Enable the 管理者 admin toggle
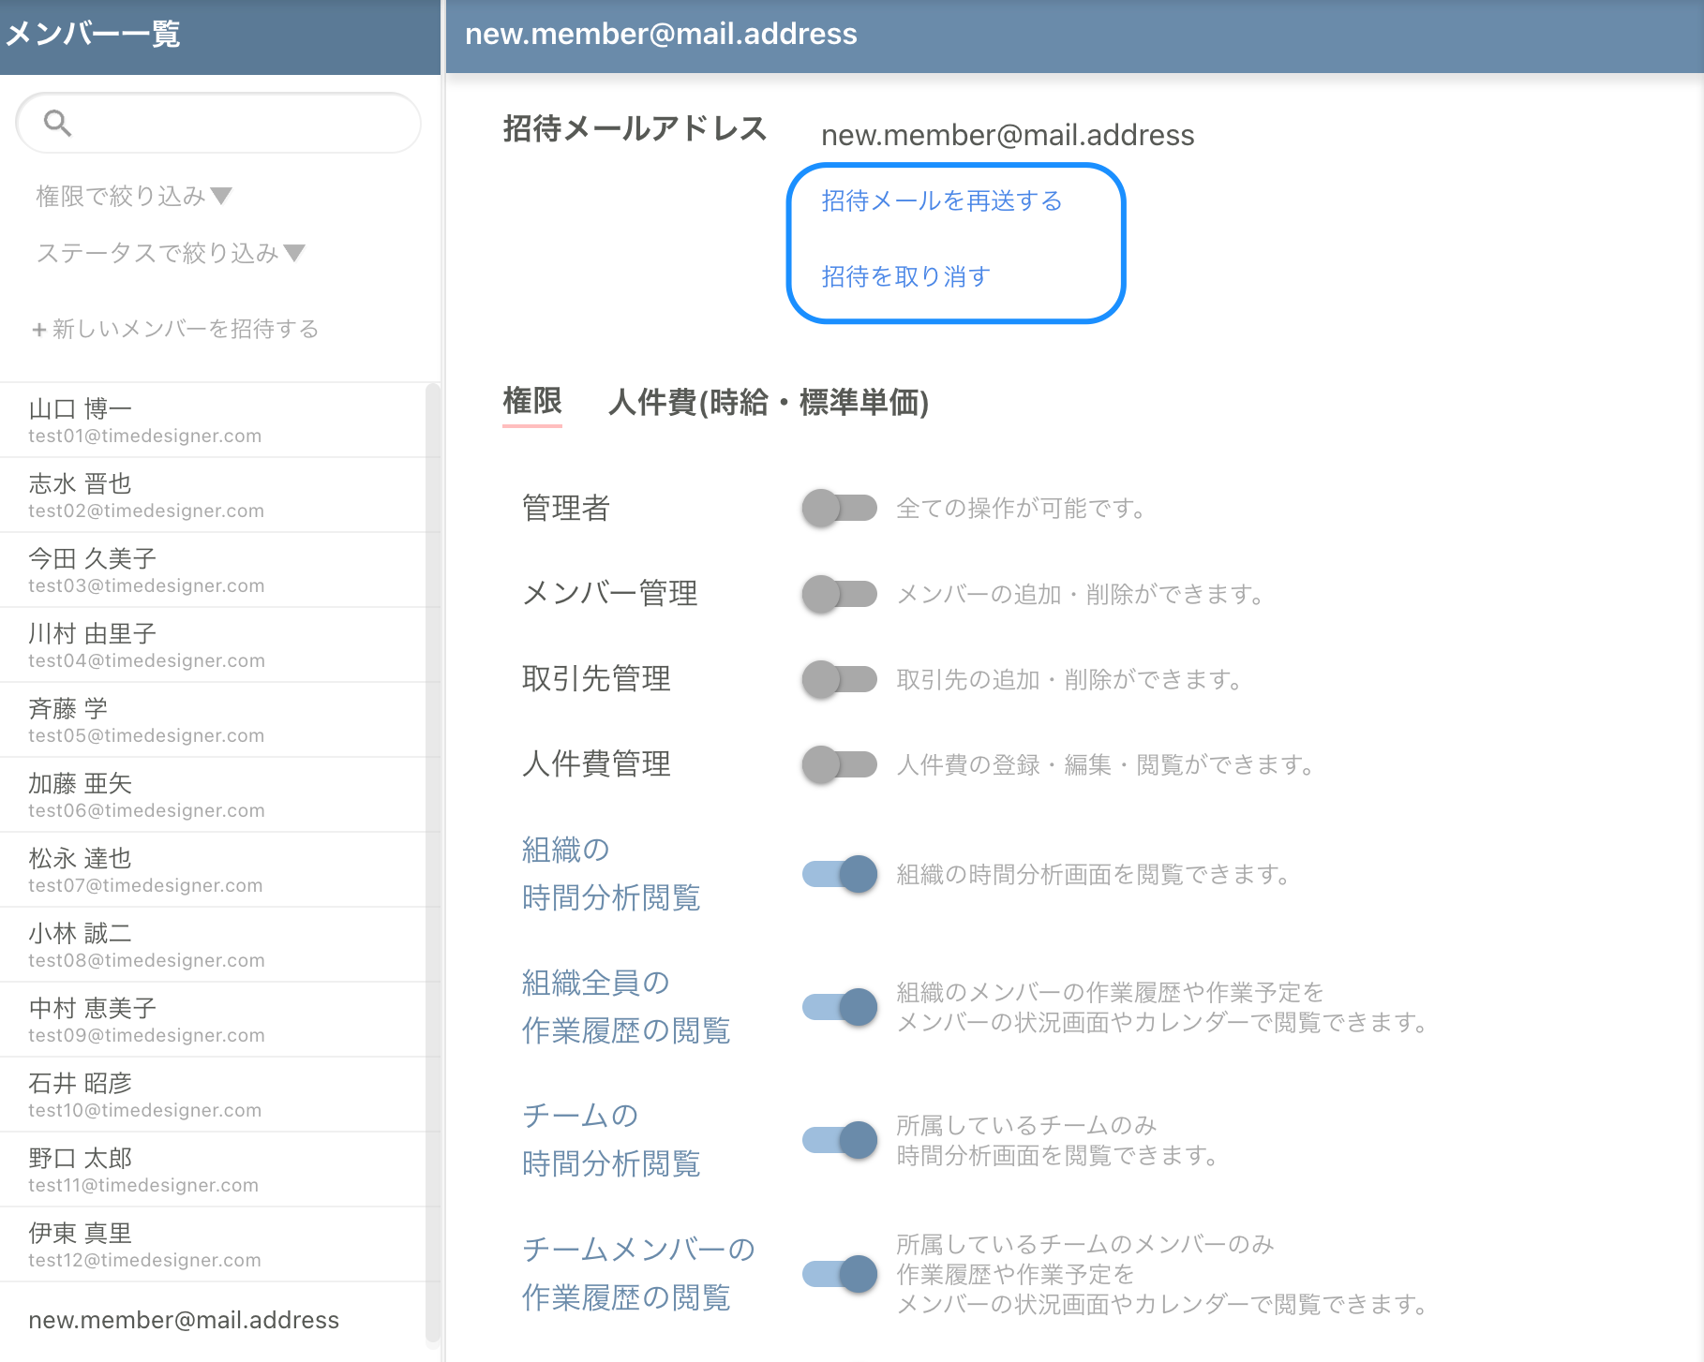This screenshot has width=1704, height=1362. 839,508
